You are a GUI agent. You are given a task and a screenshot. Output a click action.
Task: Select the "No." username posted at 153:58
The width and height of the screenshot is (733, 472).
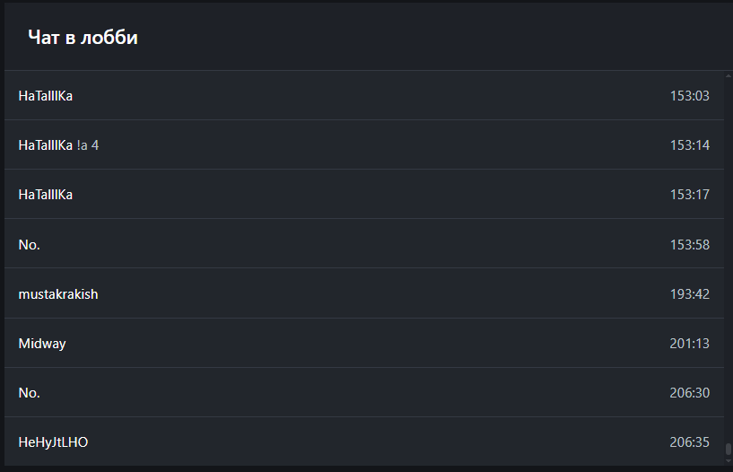pyautogui.click(x=30, y=244)
